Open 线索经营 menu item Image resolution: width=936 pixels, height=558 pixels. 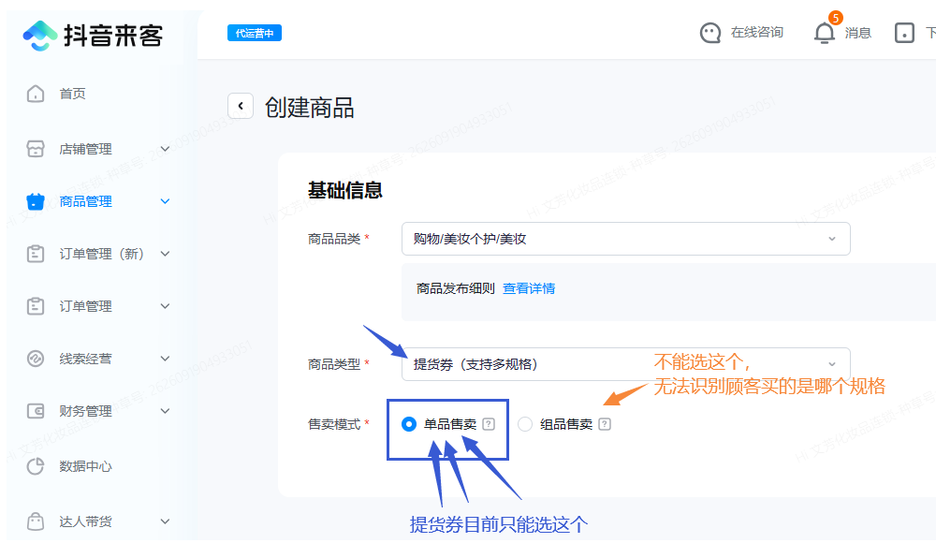point(85,359)
